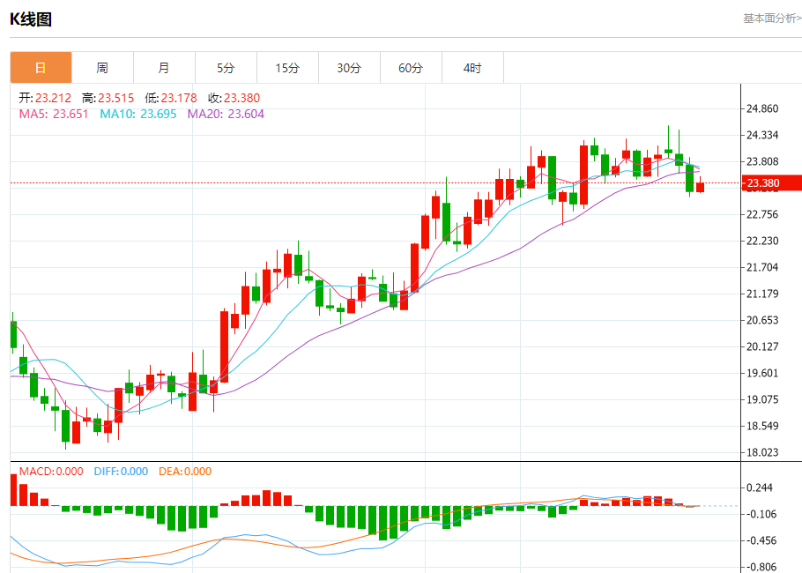Click the -0.106 MACD axis label
Screen dimensions: 802x573
[760, 514]
